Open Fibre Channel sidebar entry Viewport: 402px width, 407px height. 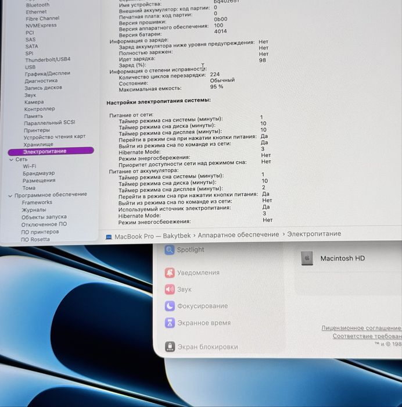tap(42, 19)
